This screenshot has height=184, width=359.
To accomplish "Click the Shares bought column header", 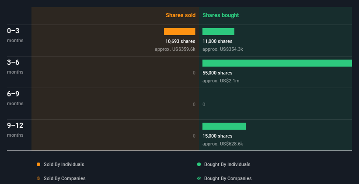I will click(x=221, y=15).
